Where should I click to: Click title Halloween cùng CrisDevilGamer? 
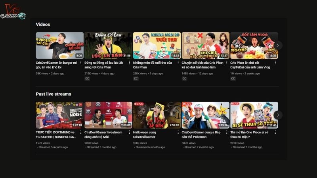pos(144,134)
